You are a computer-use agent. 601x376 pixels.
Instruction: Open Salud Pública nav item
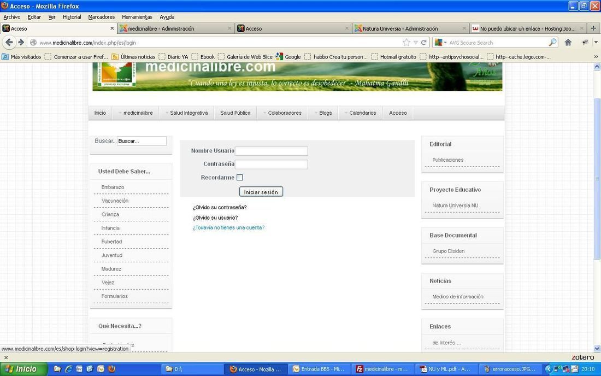point(235,113)
